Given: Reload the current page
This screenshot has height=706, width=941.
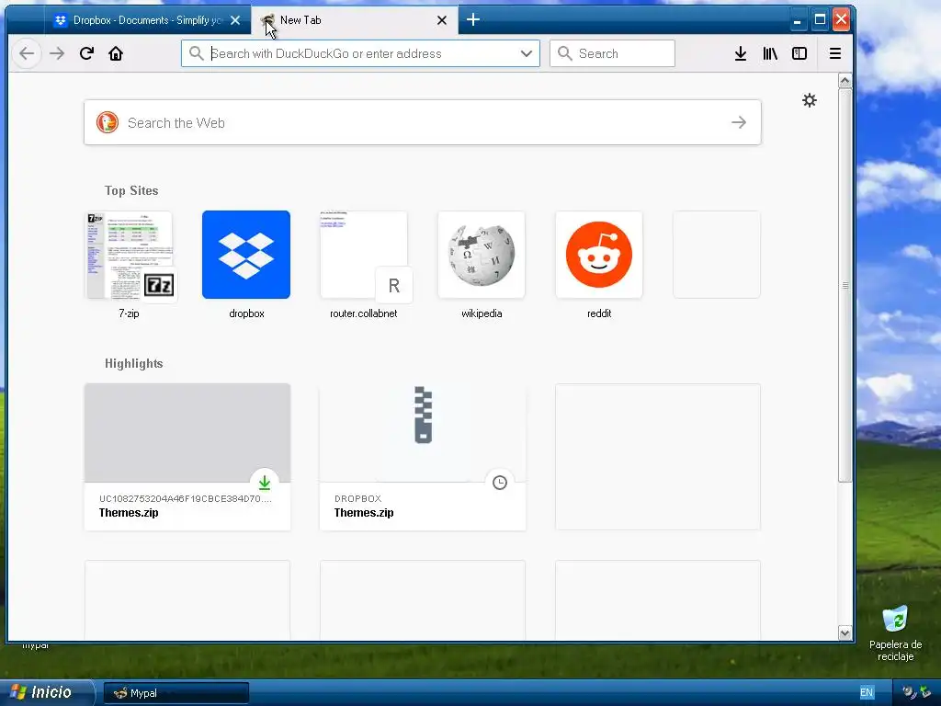Looking at the screenshot, I should (x=86, y=53).
